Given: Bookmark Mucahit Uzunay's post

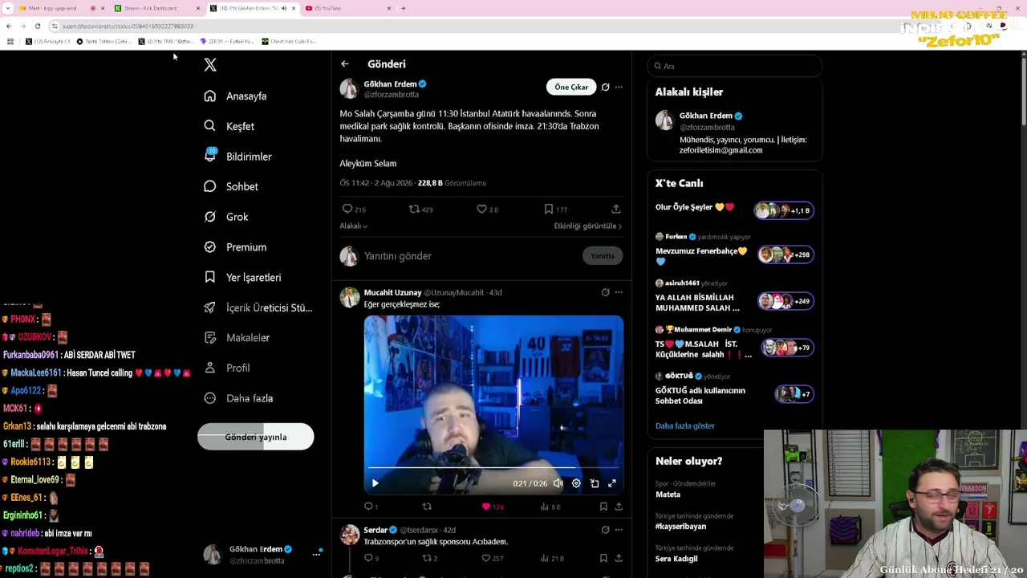Looking at the screenshot, I should coord(603,507).
